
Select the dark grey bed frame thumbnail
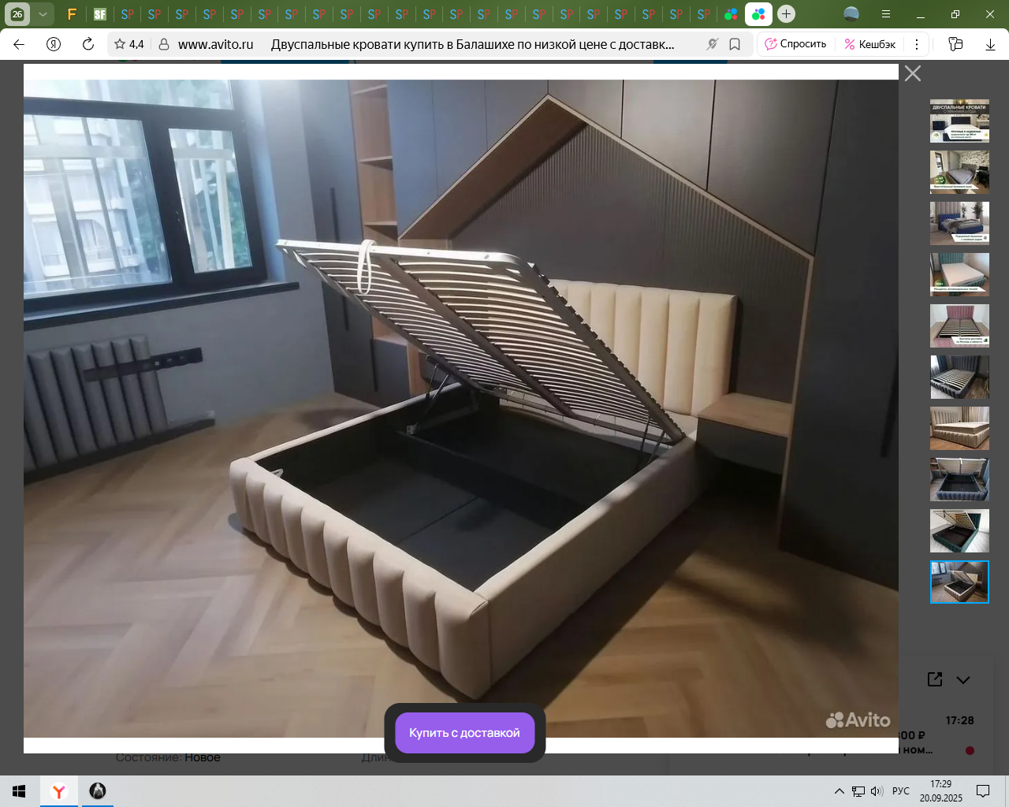pos(959,377)
